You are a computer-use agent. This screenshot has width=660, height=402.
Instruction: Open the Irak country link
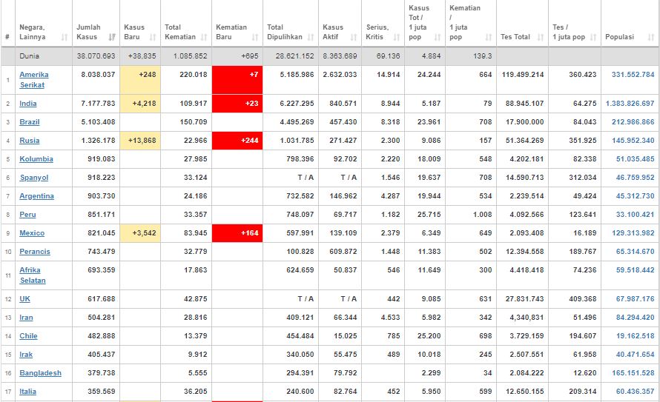pos(26,354)
